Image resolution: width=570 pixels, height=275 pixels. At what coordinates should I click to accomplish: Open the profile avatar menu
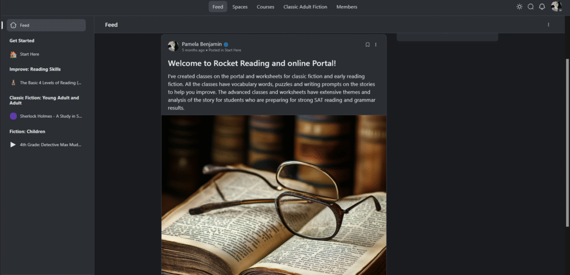(x=556, y=7)
